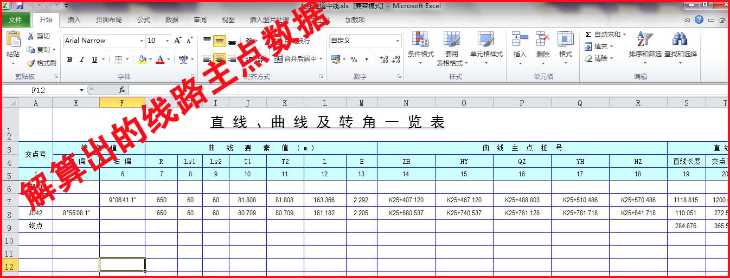
Task: Toggle left text alignment
Action: [207, 58]
